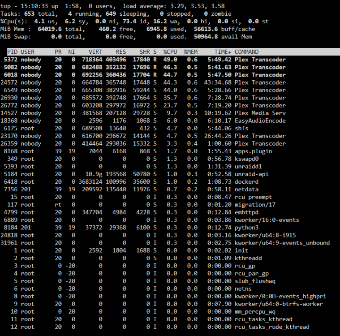Select the kthreadd command
This screenshot has width=340, height=336.
[248, 258]
